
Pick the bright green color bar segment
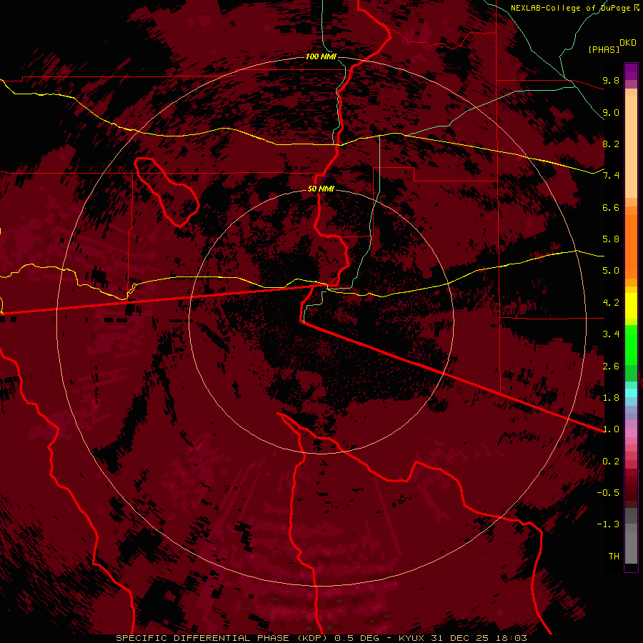[x=631, y=344]
